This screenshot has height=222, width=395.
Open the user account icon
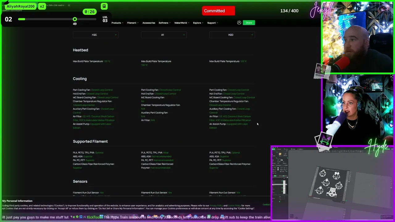[239, 23]
